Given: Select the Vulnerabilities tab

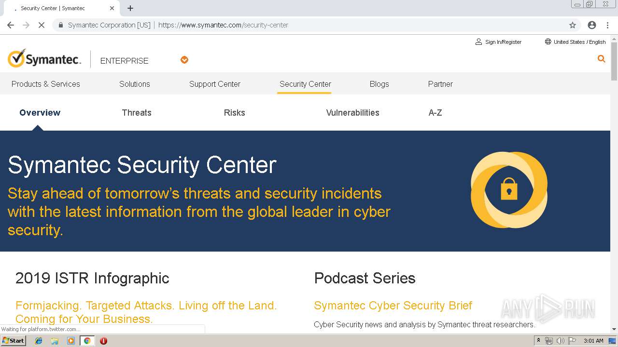Looking at the screenshot, I should (352, 113).
